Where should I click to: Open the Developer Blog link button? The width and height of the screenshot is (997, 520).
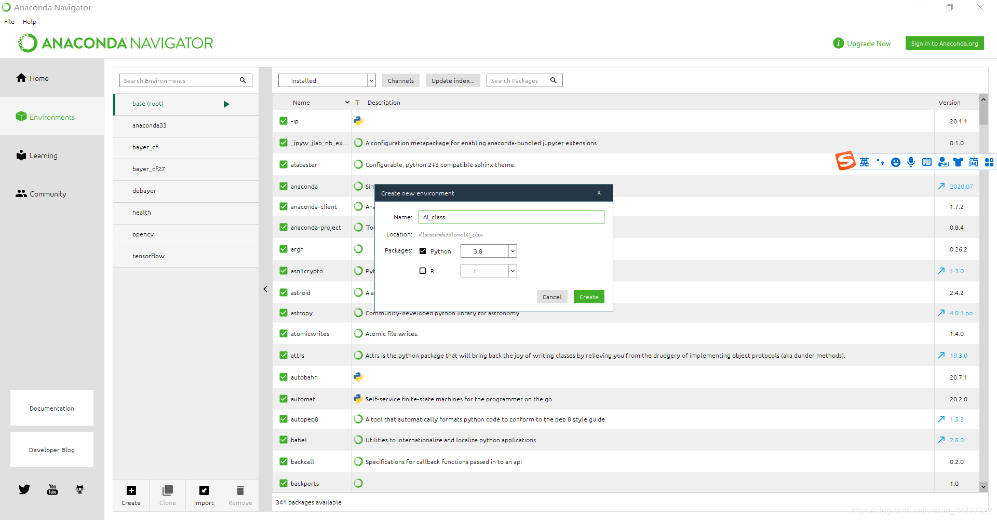point(52,449)
